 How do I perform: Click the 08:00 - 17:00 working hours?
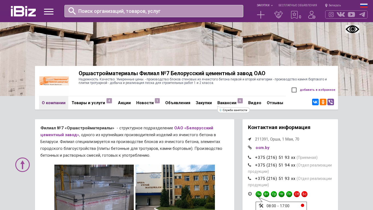[x=278, y=206]
